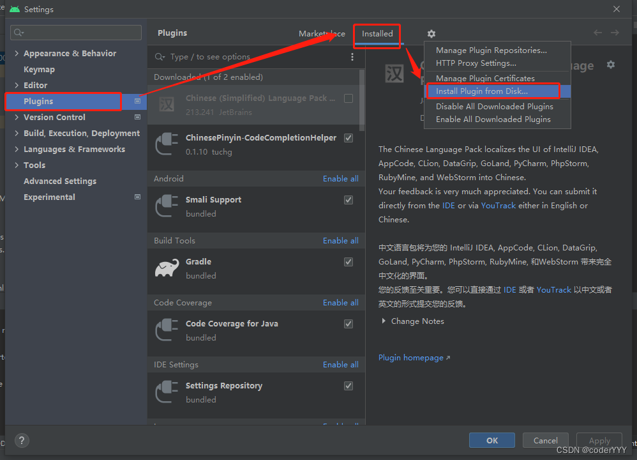Viewport: 637px width, 460px height.
Task: Click Enable all for Code Coverage
Action: [340, 303]
